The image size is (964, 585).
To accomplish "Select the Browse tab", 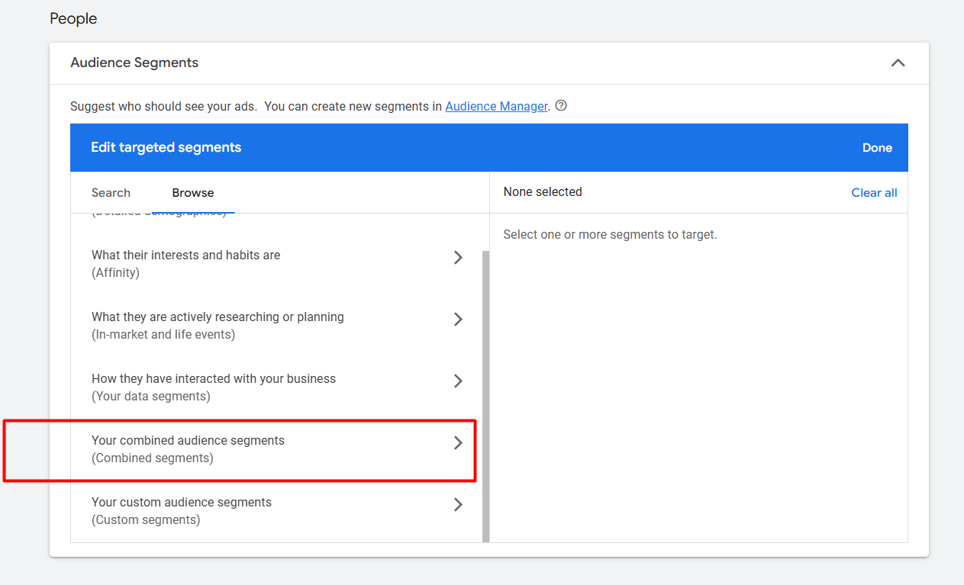I will (193, 193).
